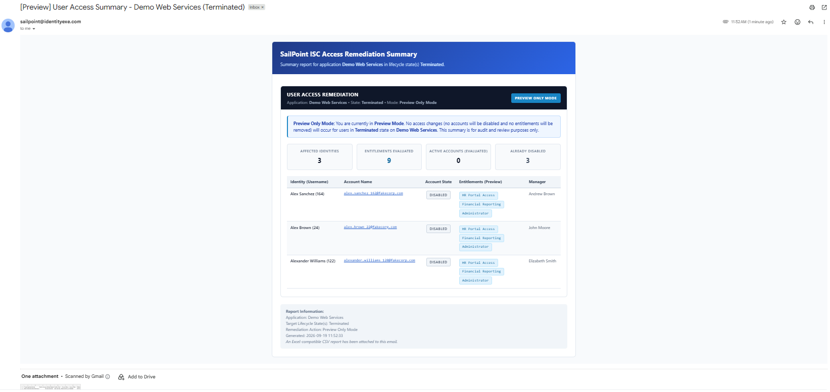Screen dimensions: 830x392
Task: Click the sender address sailpoint@identityexe.com
Action: click(51, 22)
